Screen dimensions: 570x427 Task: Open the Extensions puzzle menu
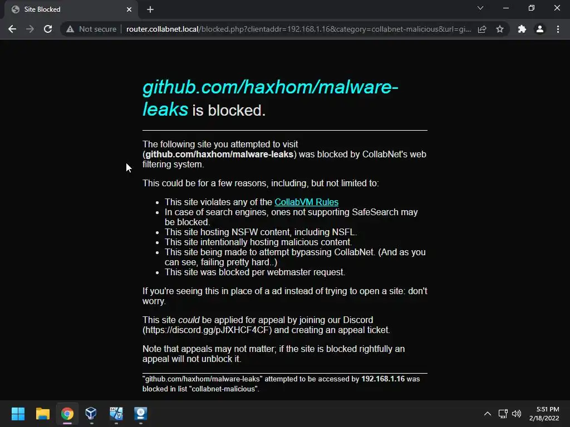pos(522,29)
